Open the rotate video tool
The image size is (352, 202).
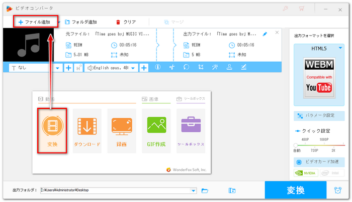coord(186,67)
